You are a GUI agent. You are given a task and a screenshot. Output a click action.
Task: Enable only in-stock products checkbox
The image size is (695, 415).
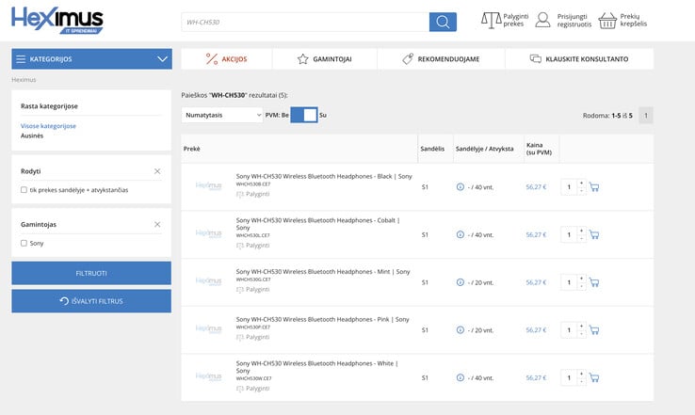pos(24,190)
